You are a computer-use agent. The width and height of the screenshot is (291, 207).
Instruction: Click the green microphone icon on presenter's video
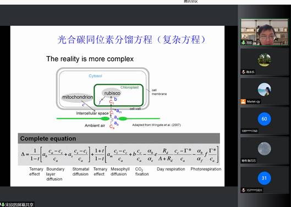[244, 42]
